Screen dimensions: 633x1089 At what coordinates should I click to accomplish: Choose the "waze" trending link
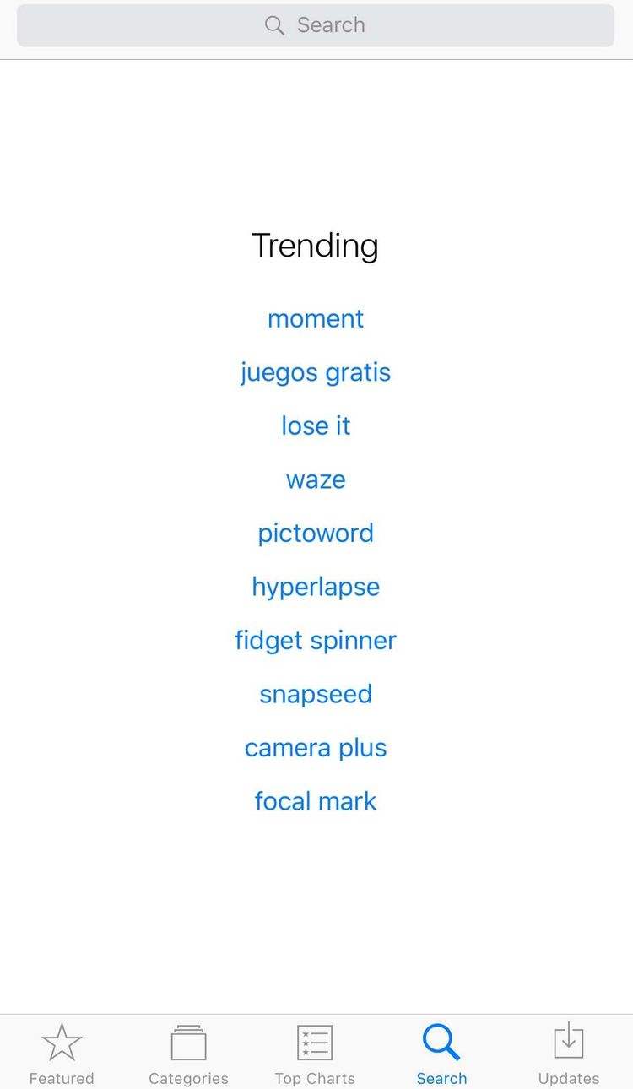(316, 479)
